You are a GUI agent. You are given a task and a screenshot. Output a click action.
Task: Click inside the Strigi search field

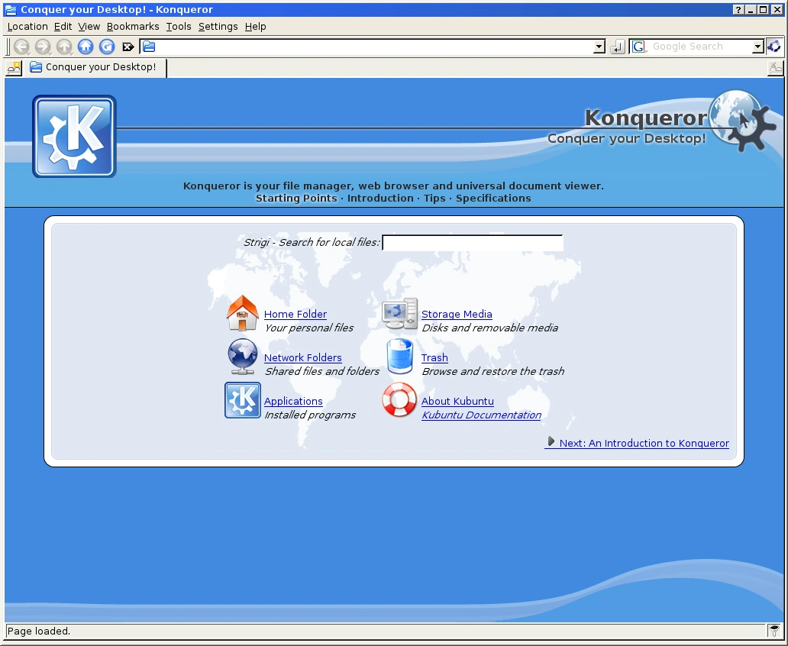click(472, 243)
